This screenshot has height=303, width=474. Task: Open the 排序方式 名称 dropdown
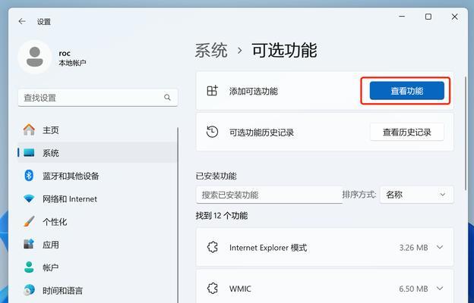point(416,195)
